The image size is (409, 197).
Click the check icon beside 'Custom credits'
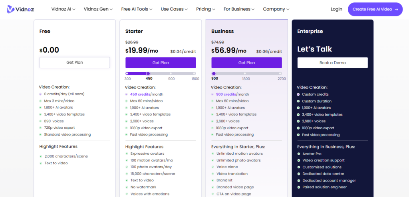coord(298,95)
